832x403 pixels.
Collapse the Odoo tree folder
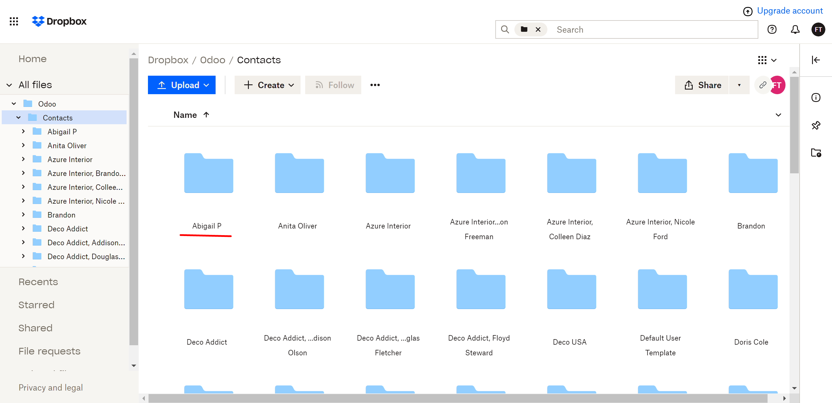point(14,104)
